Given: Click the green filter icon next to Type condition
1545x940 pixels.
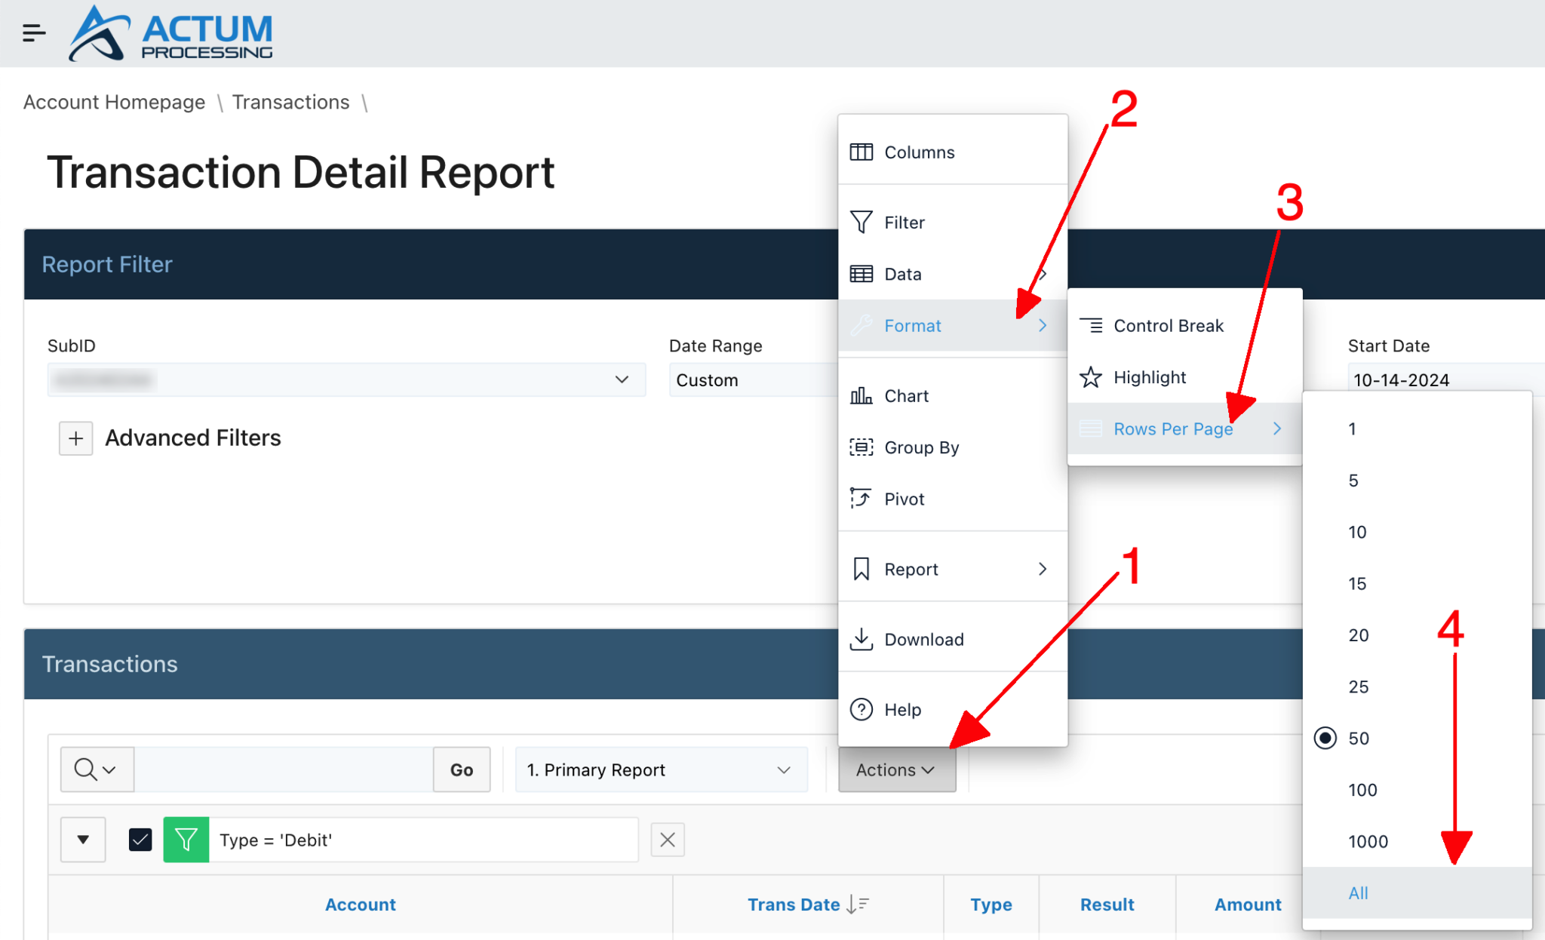Looking at the screenshot, I should tap(186, 840).
